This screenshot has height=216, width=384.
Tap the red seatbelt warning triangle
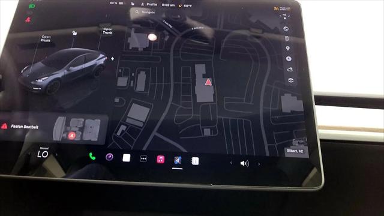[4, 126]
